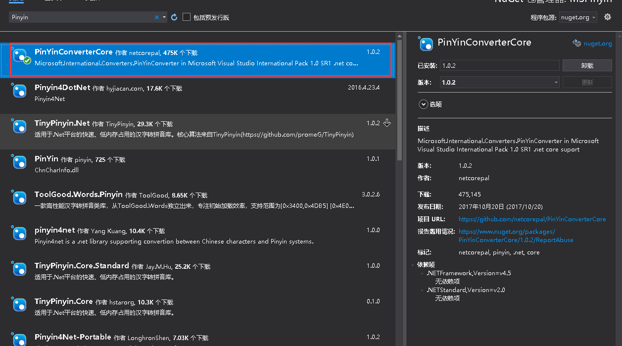Click the 卸载 uninstall button
Screen dimensions: 622x346
point(587,65)
